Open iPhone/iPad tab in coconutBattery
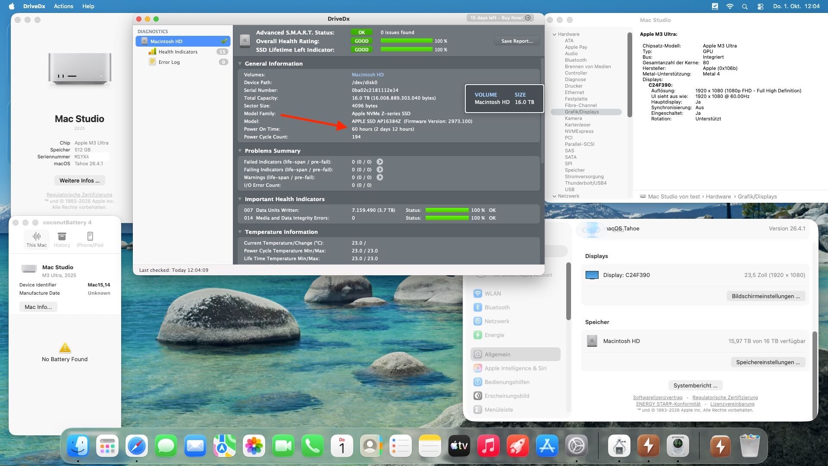Viewport: 828px width, 466px height. (x=90, y=239)
